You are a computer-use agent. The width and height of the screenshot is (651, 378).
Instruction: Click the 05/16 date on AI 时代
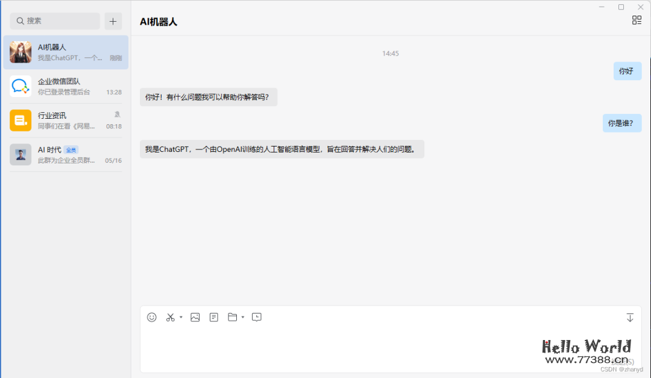click(113, 160)
